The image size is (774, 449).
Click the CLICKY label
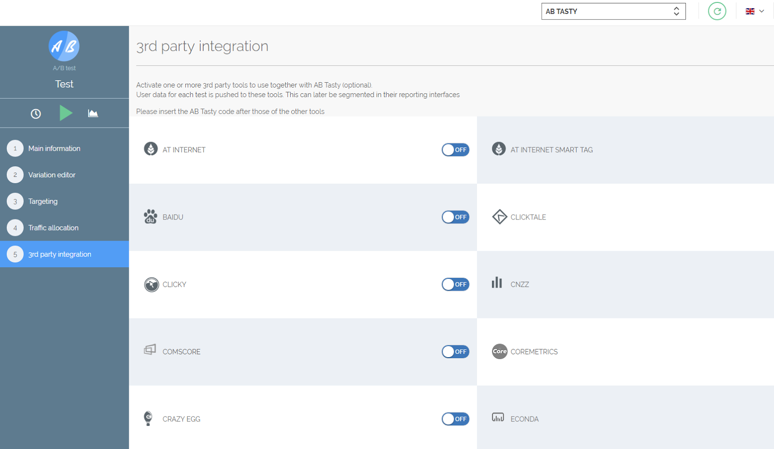point(174,284)
